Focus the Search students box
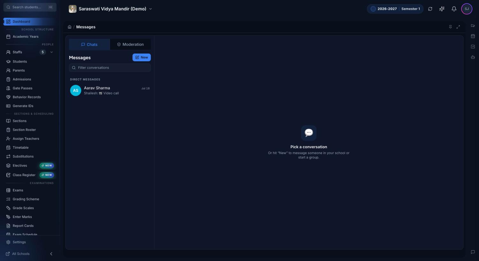 click(30, 7)
